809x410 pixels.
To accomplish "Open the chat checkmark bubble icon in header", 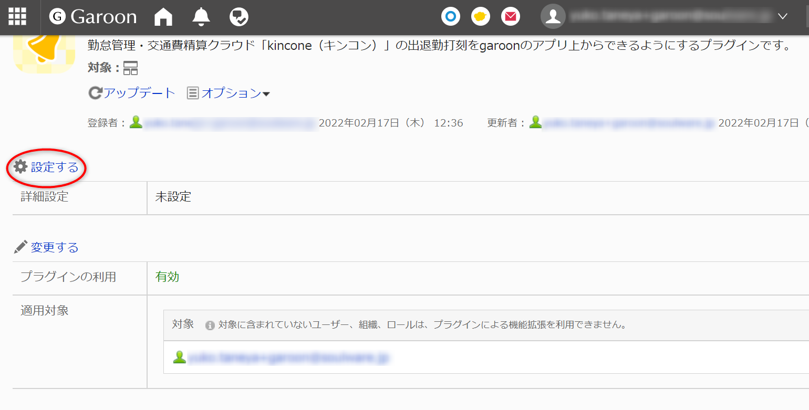I will point(239,17).
